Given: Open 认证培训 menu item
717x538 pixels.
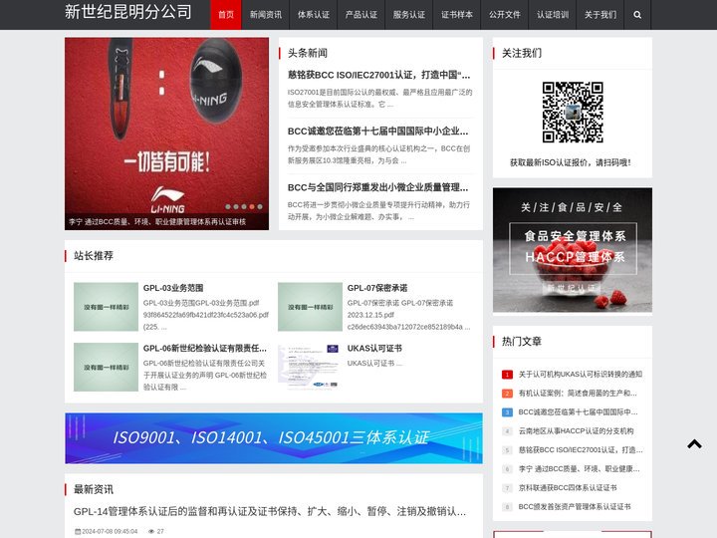Looking at the screenshot, I should click(553, 15).
